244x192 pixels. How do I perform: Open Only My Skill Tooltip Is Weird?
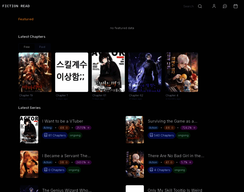point(175,190)
